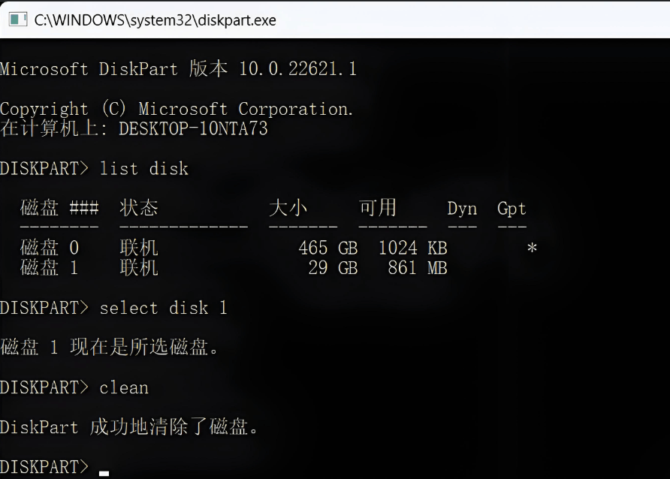Click the window title C:\WINDOWS\system32\diskpart.exe
Screen dimensions: 670x479
(155, 20)
